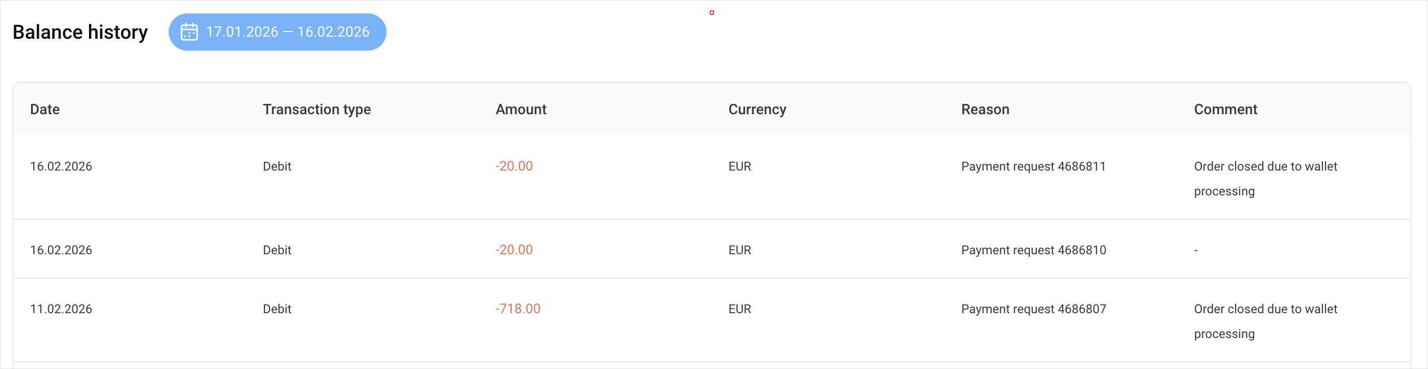Click the small red square marker at top
Viewport: 1428px width, 369px height.
(711, 13)
